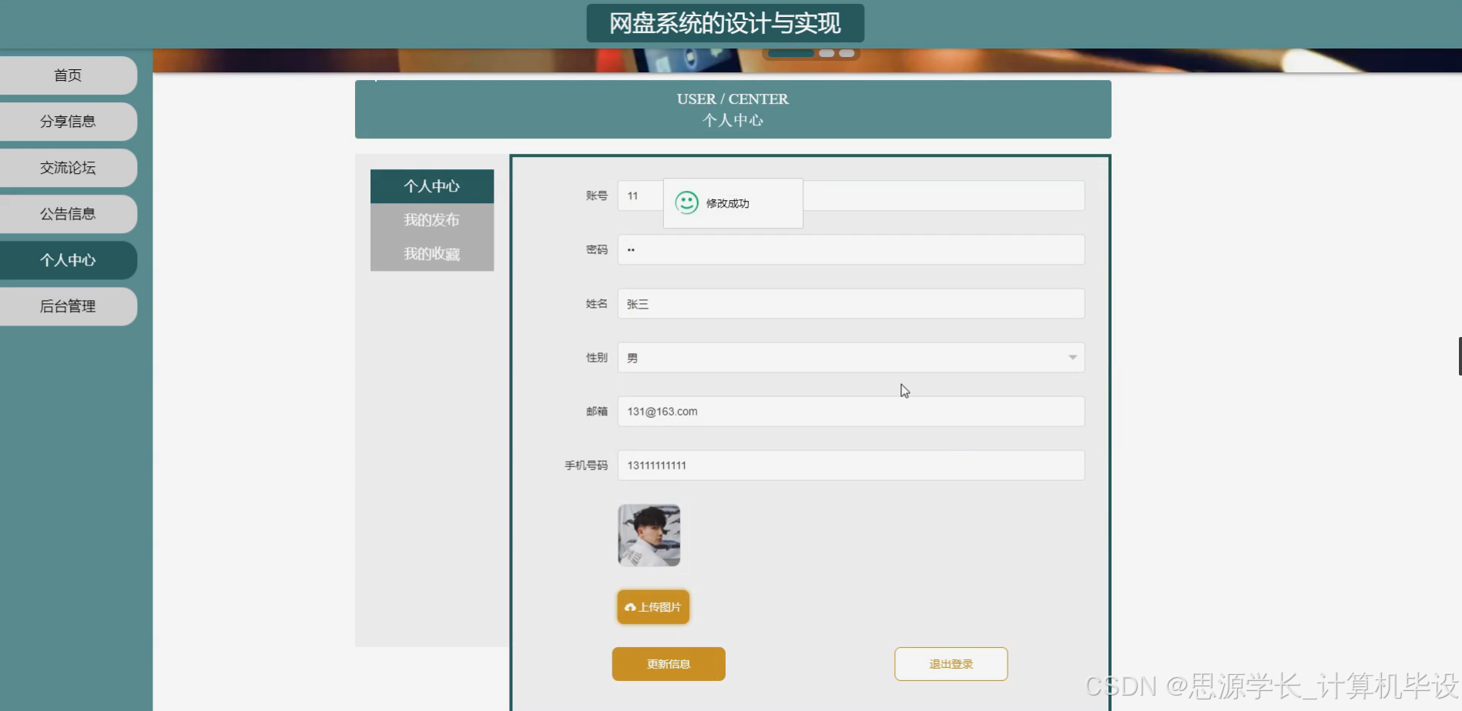This screenshot has width=1462, height=711.
Task: Open 首页 from the sidebar
Action: (x=68, y=75)
